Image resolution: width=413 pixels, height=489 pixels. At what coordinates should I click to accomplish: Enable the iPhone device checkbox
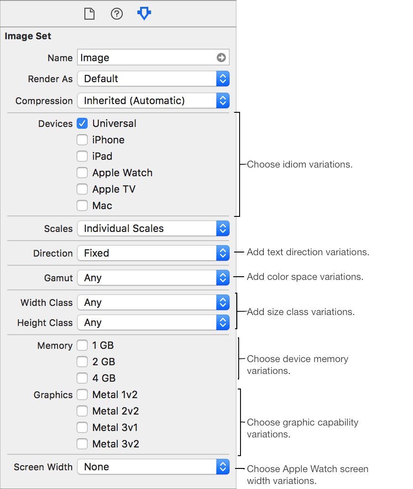tap(82, 140)
